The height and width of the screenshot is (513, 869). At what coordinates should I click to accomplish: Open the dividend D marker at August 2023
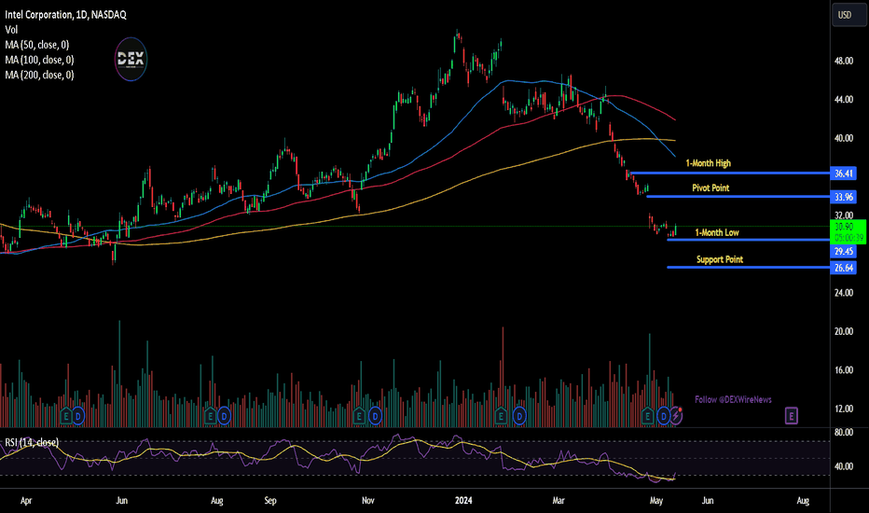[224, 415]
